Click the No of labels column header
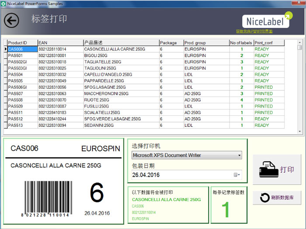Image resolution: width=306 pixels, height=229 pixels. (242, 43)
